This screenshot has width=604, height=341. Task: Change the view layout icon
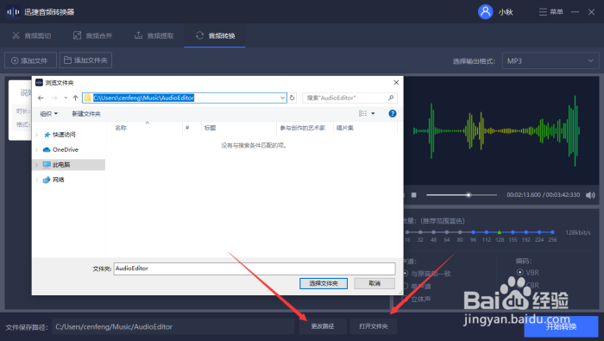click(x=363, y=113)
